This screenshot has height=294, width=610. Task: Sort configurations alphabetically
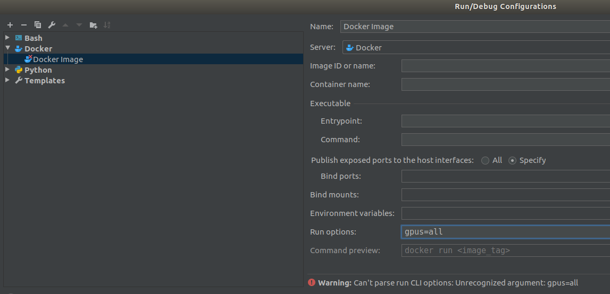tap(107, 25)
